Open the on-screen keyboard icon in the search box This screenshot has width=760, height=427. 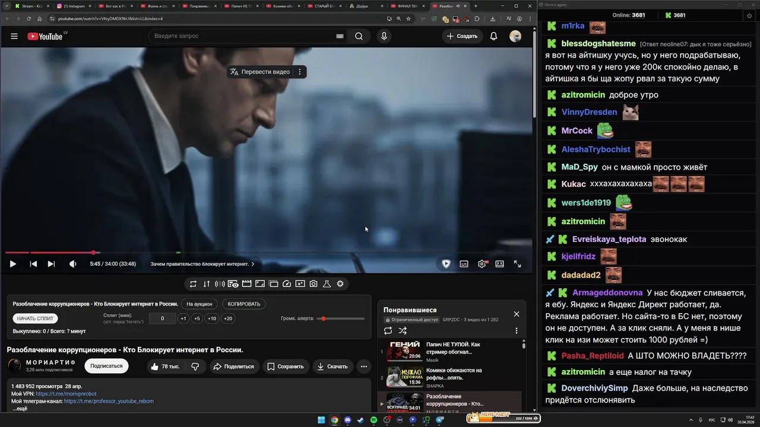coord(340,36)
